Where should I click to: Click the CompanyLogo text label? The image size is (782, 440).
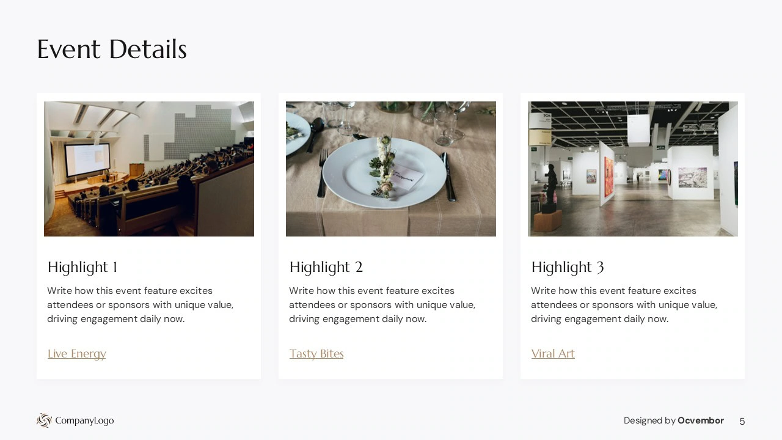(x=84, y=420)
